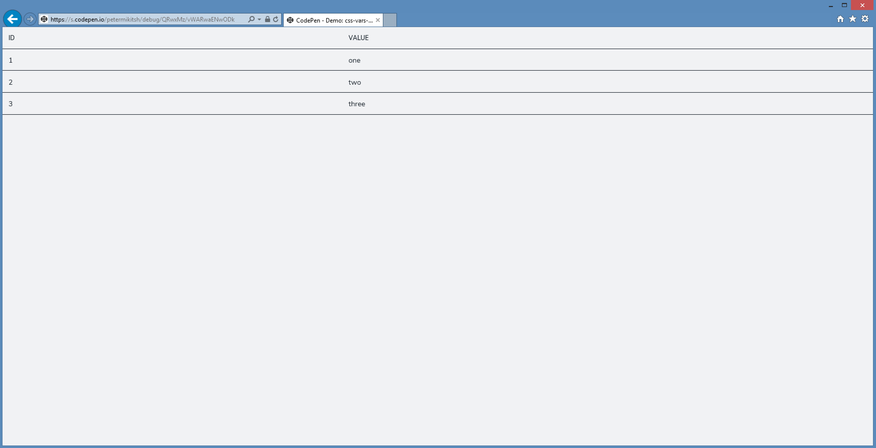Image resolution: width=876 pixels, height=448 pixels.
Task: Select the table row containing 'three'
Action: click(356, 104)
